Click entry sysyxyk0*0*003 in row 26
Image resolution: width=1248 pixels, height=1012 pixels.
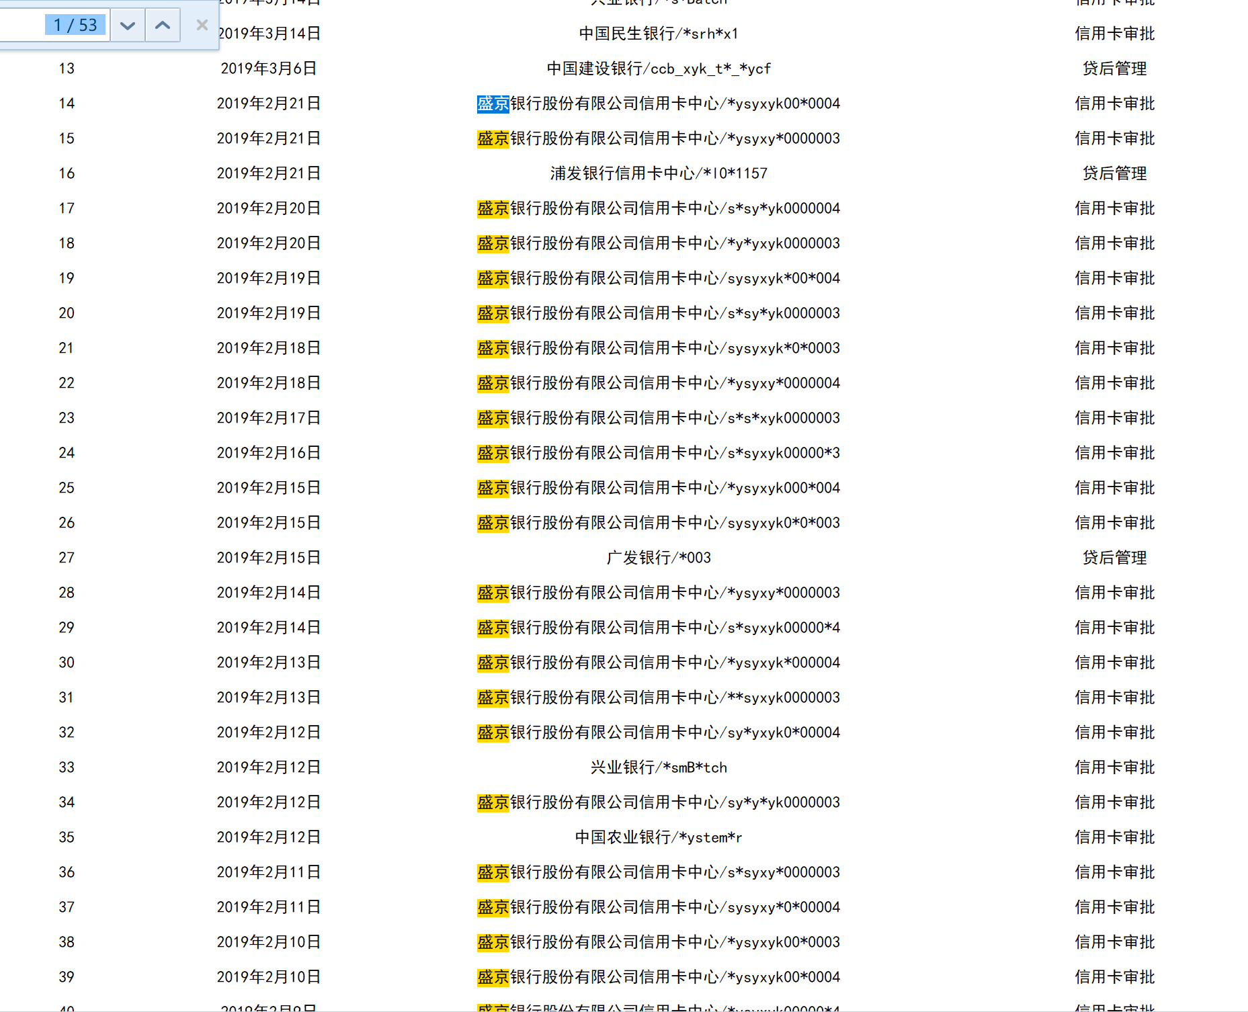coord(659,523)
